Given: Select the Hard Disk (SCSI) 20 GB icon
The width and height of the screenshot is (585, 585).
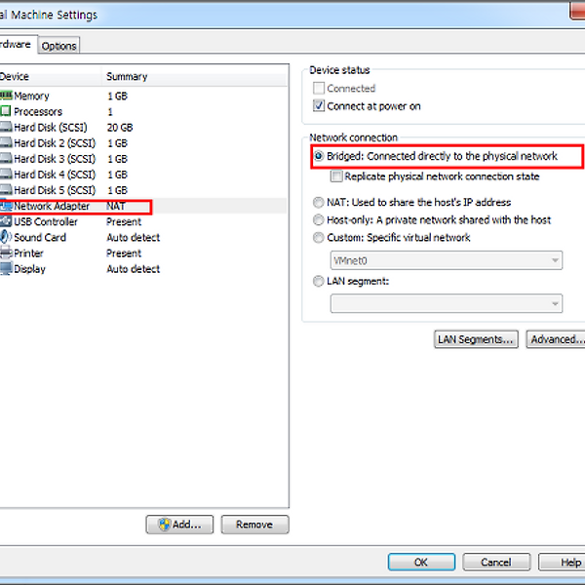Looking at the screenshot, I should (x=5, y=127).
